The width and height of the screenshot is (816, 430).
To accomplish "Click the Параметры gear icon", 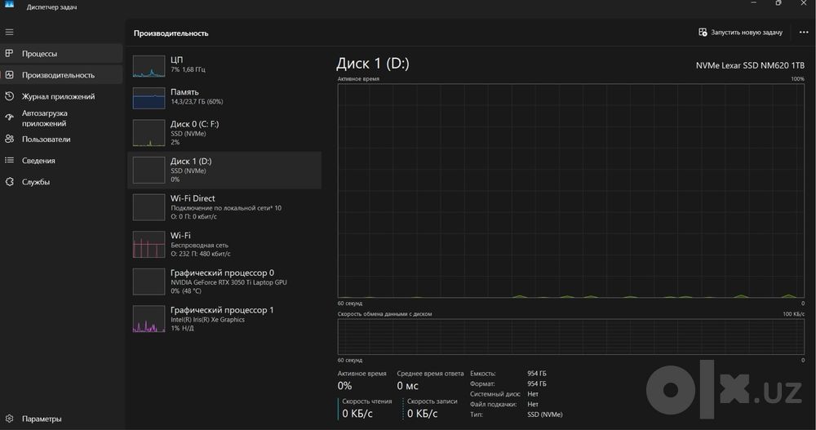I will (9, 419).
